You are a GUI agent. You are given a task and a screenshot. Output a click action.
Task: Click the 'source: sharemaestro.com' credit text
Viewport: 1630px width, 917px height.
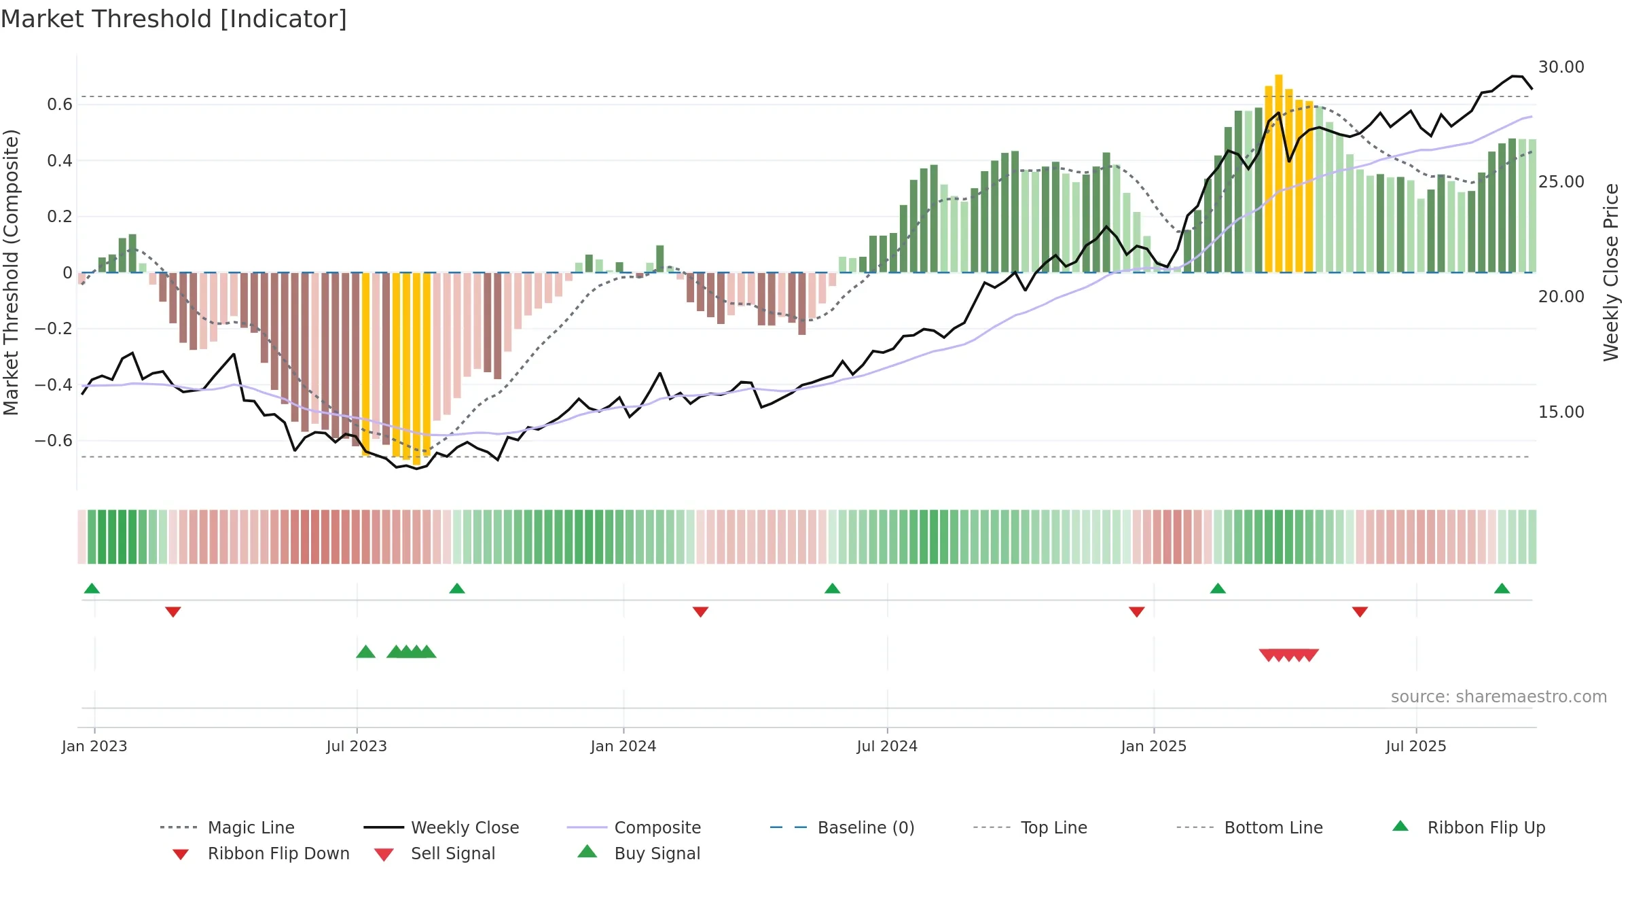[x=1499, y=697]
